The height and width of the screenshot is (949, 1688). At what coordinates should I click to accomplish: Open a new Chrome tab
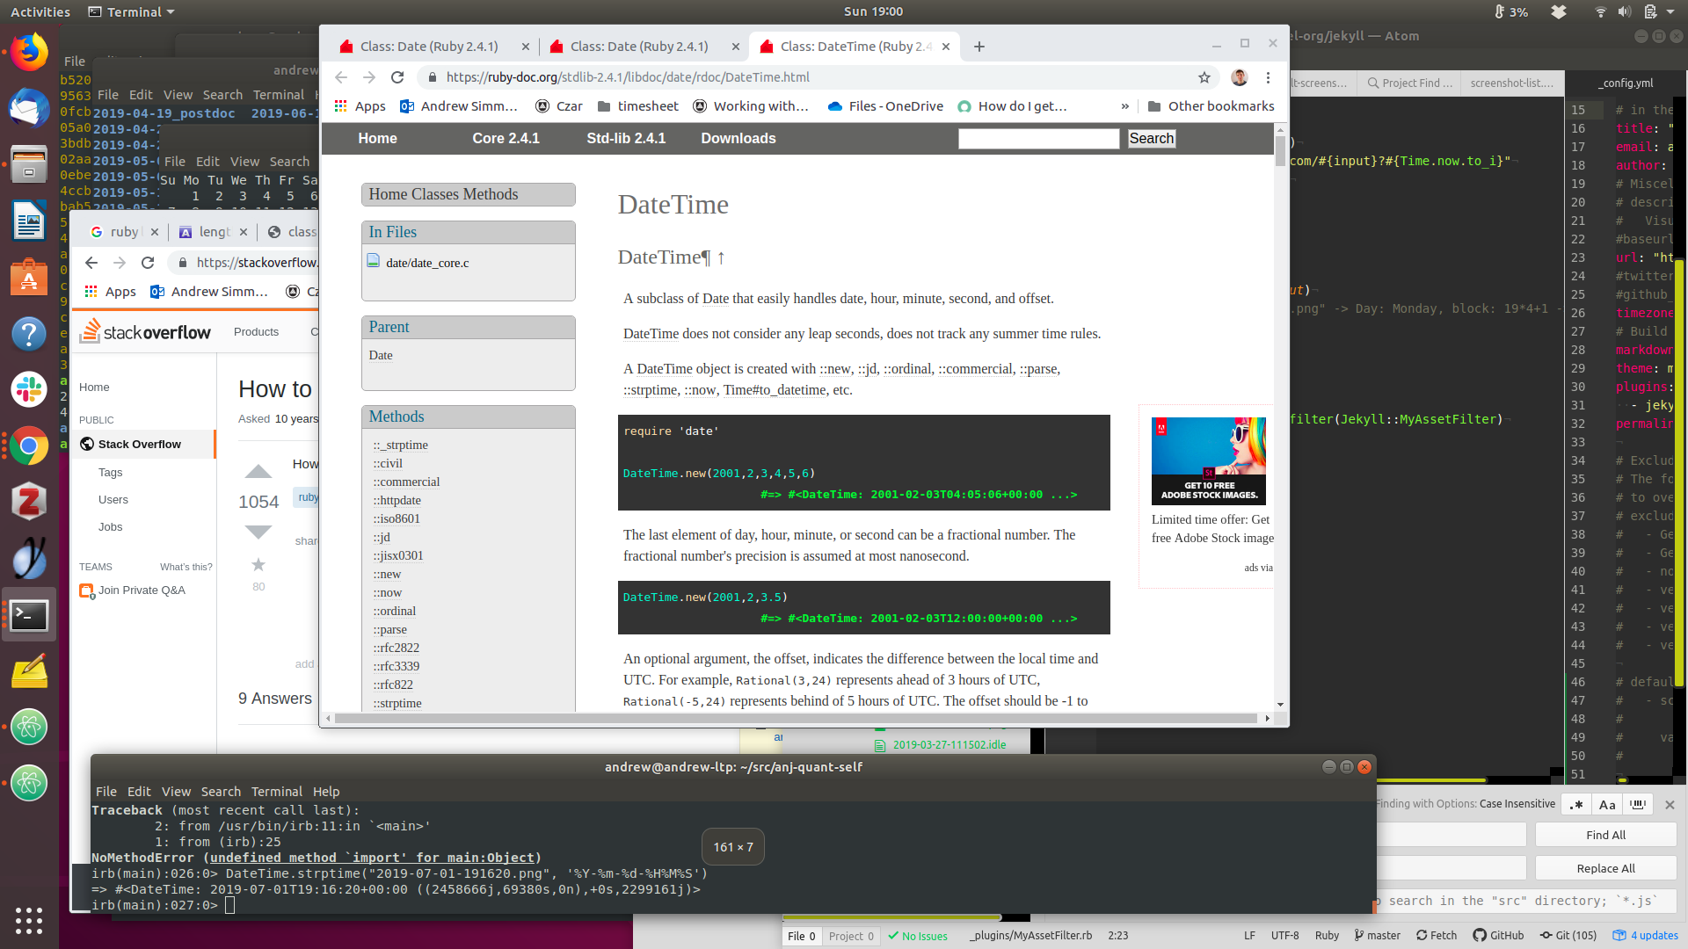[x=979, y=47]
